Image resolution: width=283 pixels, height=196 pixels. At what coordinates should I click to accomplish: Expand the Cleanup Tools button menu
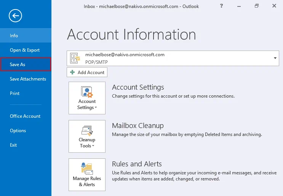(87, 136)
